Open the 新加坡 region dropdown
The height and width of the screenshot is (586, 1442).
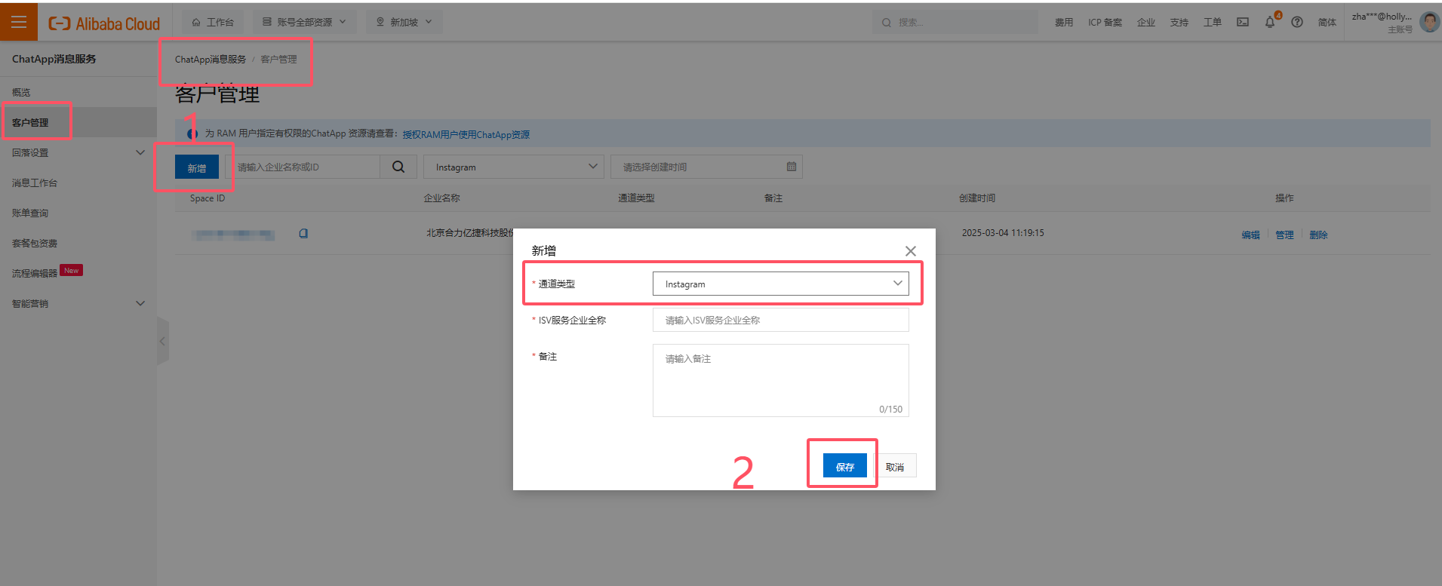point(404,22)
